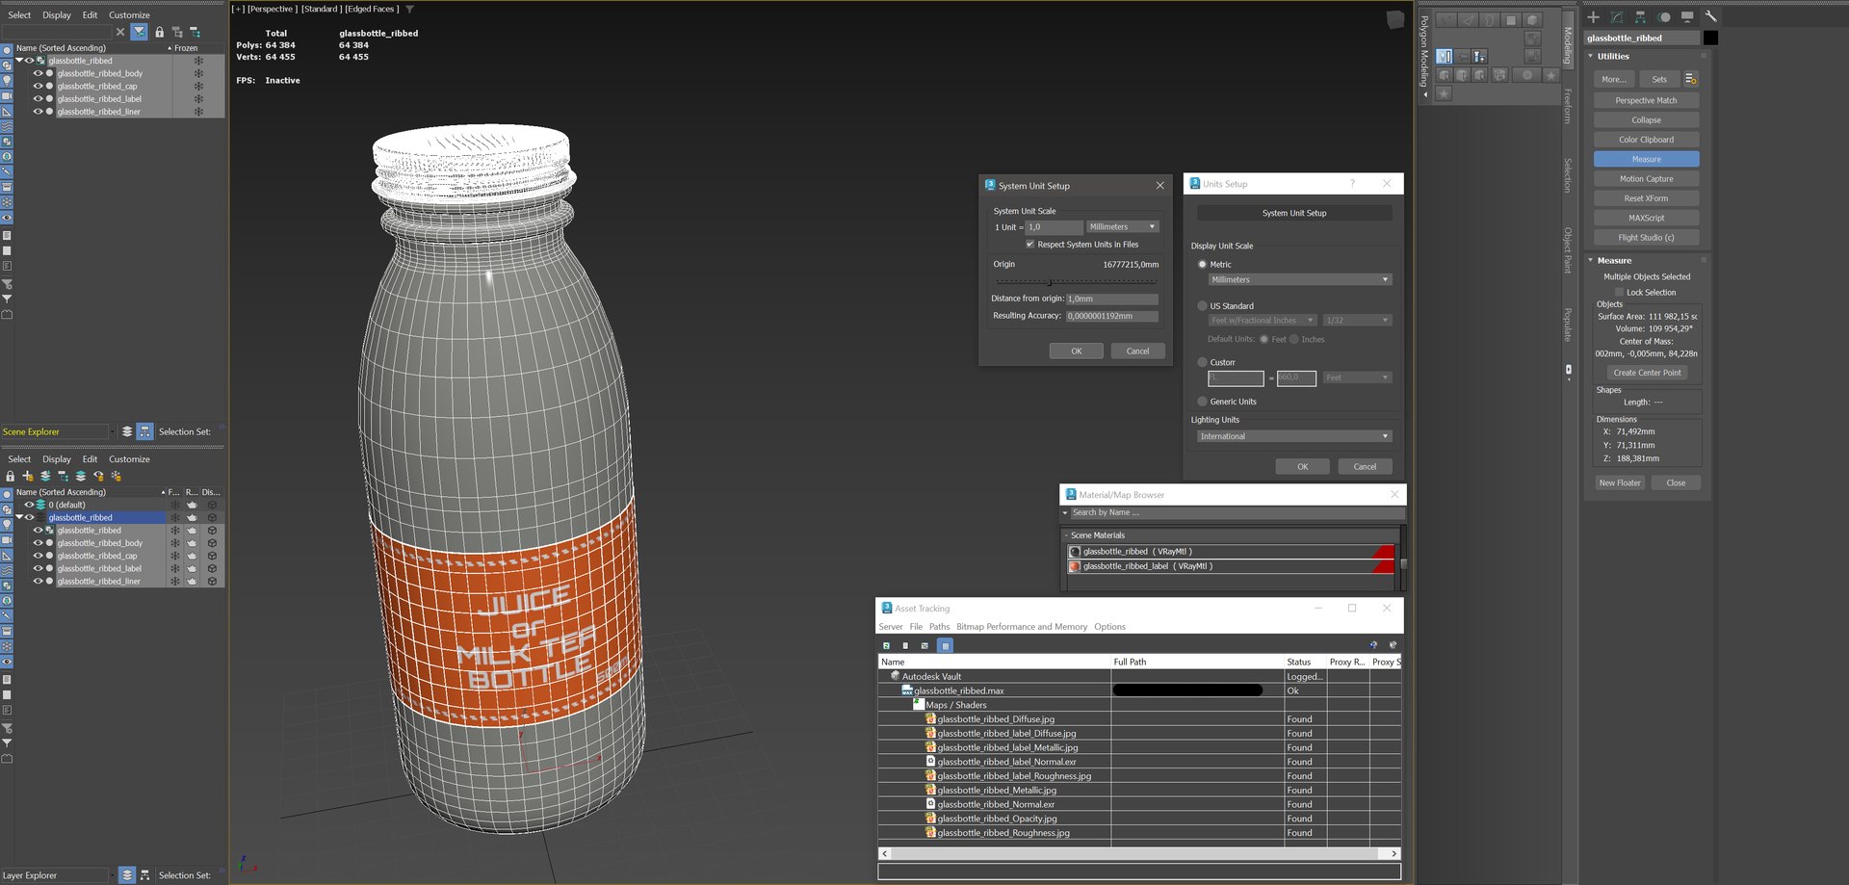The image size is (1849, 885).
Task: Open the Utilities wrench icon
Action: point(1710,17)
